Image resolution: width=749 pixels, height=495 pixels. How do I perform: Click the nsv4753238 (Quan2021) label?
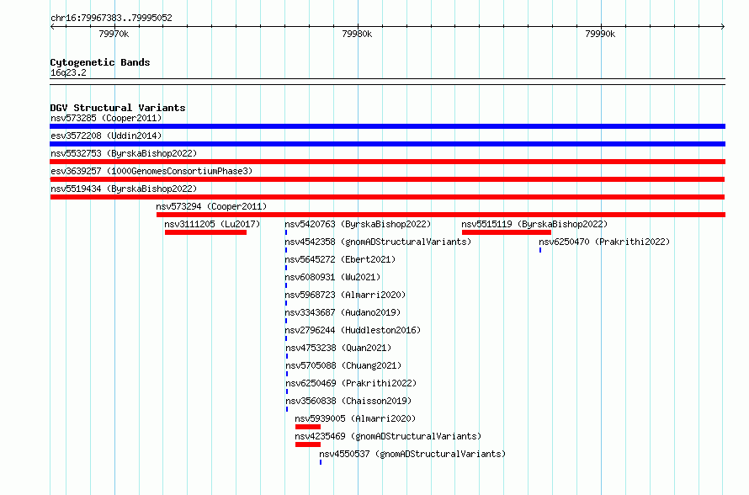338,348
